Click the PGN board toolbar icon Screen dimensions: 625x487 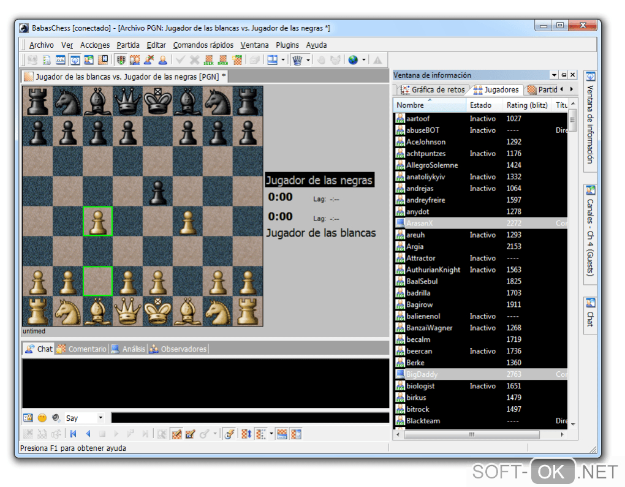237,60
